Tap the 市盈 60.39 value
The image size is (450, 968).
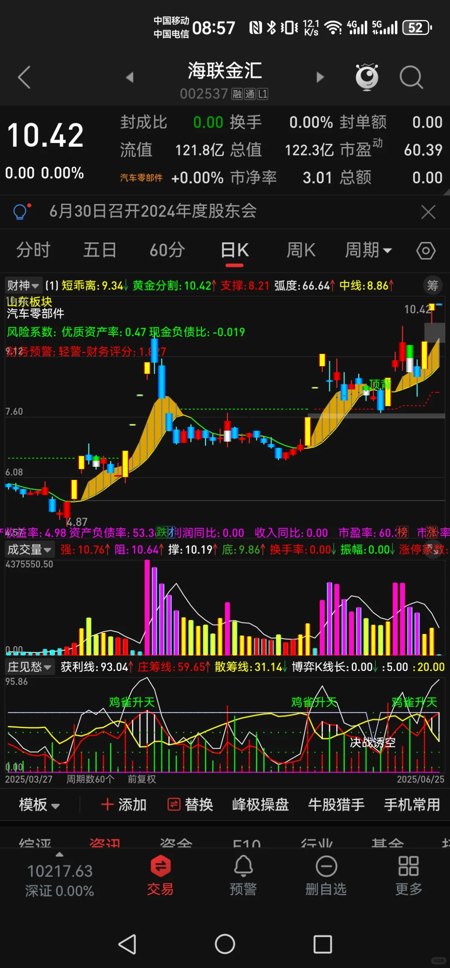pyautogui.click(x=423, y=150)
